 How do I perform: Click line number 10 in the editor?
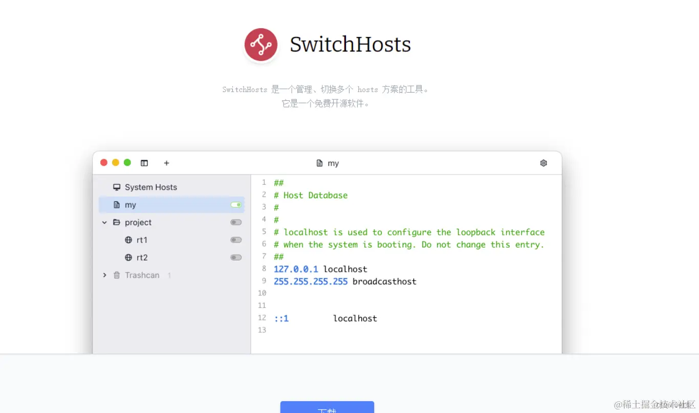tap(262, 293)
